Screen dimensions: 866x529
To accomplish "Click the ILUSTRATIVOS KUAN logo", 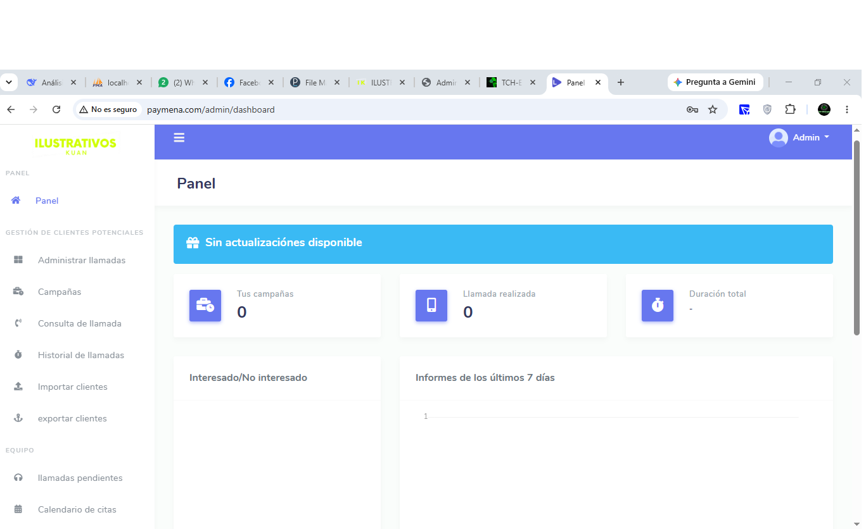I will coord(76,146).
